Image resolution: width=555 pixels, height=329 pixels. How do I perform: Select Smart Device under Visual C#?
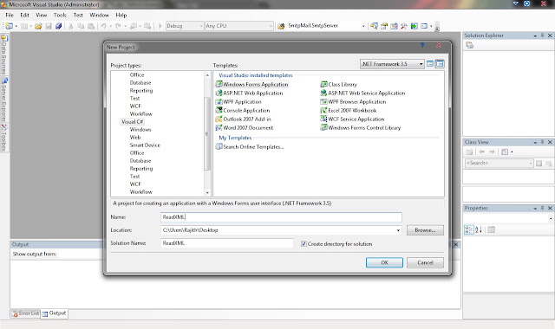click(145, 145)
